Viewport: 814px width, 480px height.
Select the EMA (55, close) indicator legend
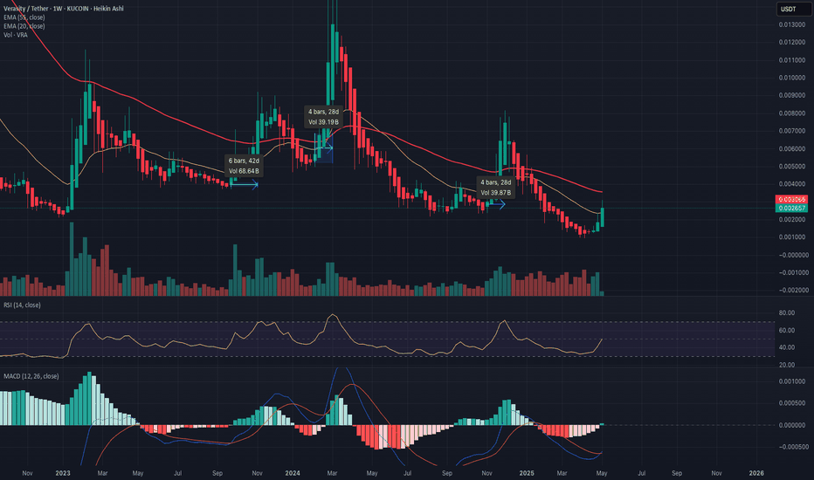point(24,17)
